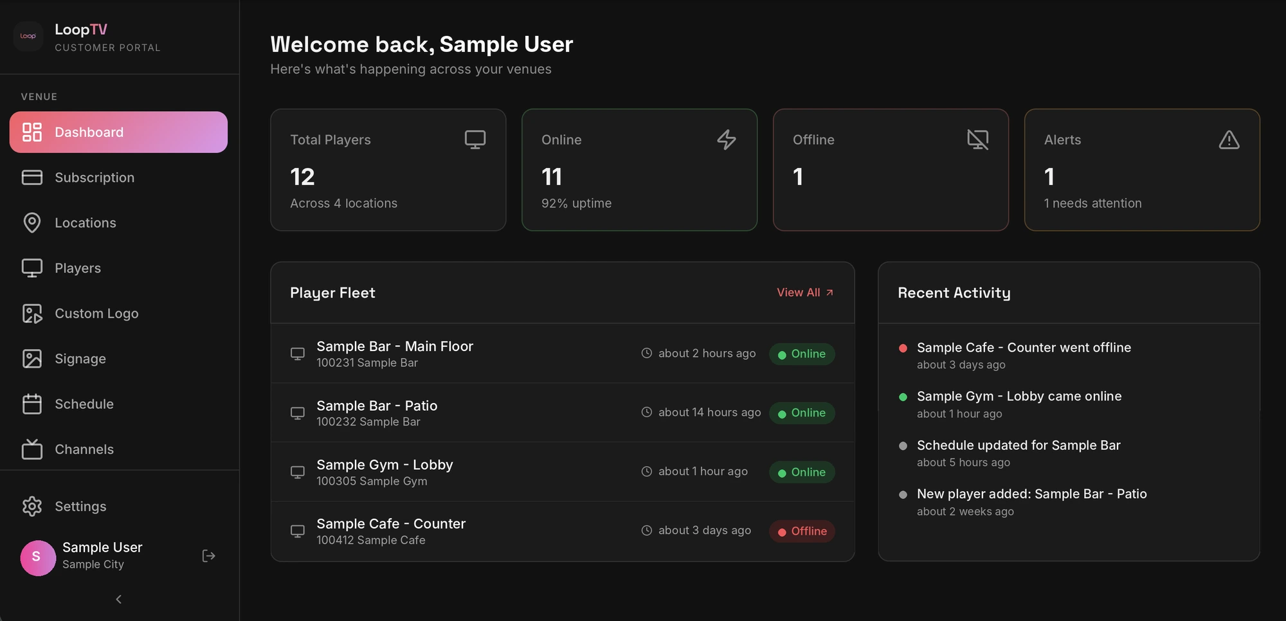Click 'Sample Cafe - Counter went offline' activity
Viewport: 1286px width, 621px height.
(1024, 348)
